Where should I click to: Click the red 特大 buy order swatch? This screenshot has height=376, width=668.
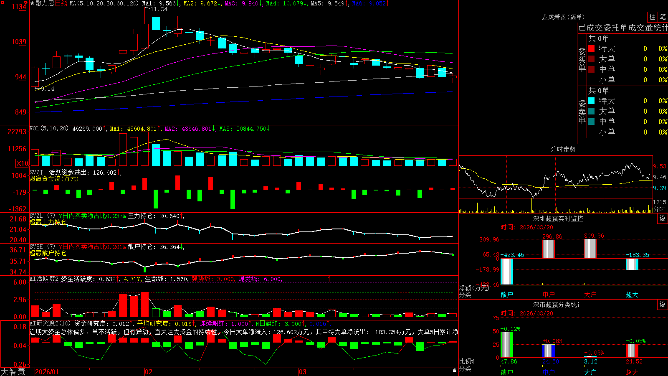pos(591,48)
